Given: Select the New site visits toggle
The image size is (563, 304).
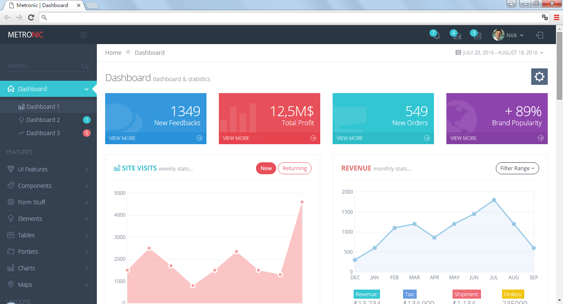Looking at the screenshot, I should point(266,168).
